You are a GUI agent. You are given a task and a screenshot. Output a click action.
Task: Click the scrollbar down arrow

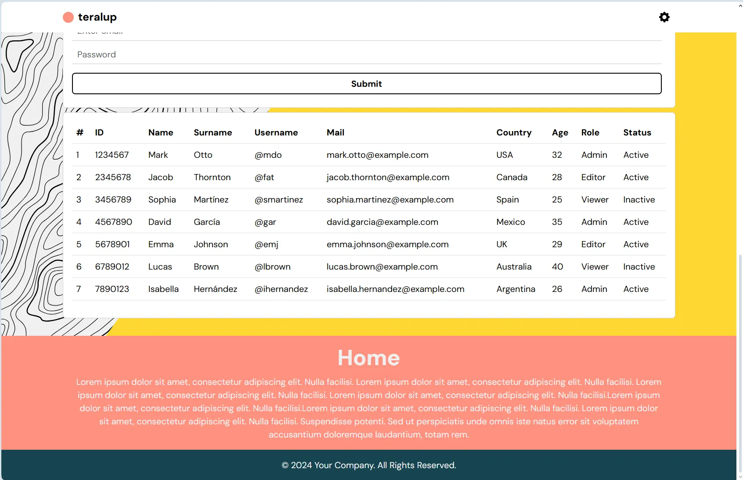(x=740, y=476)
